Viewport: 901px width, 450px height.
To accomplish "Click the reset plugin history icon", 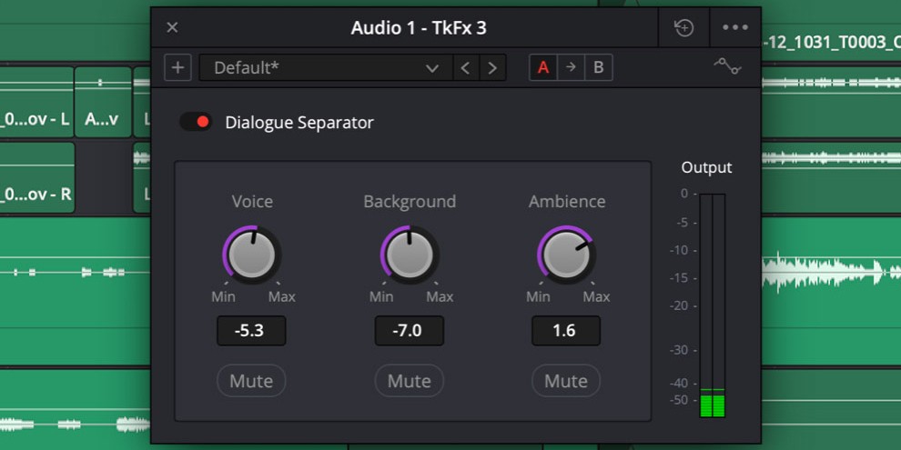I will (683, 28).
